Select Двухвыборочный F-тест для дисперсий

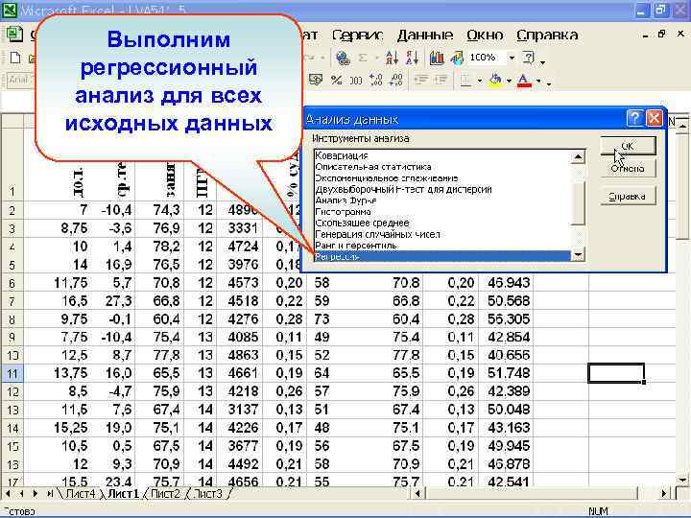441,189
